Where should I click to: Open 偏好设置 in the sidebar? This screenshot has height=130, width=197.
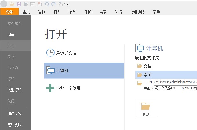click(x=14, y=114)
